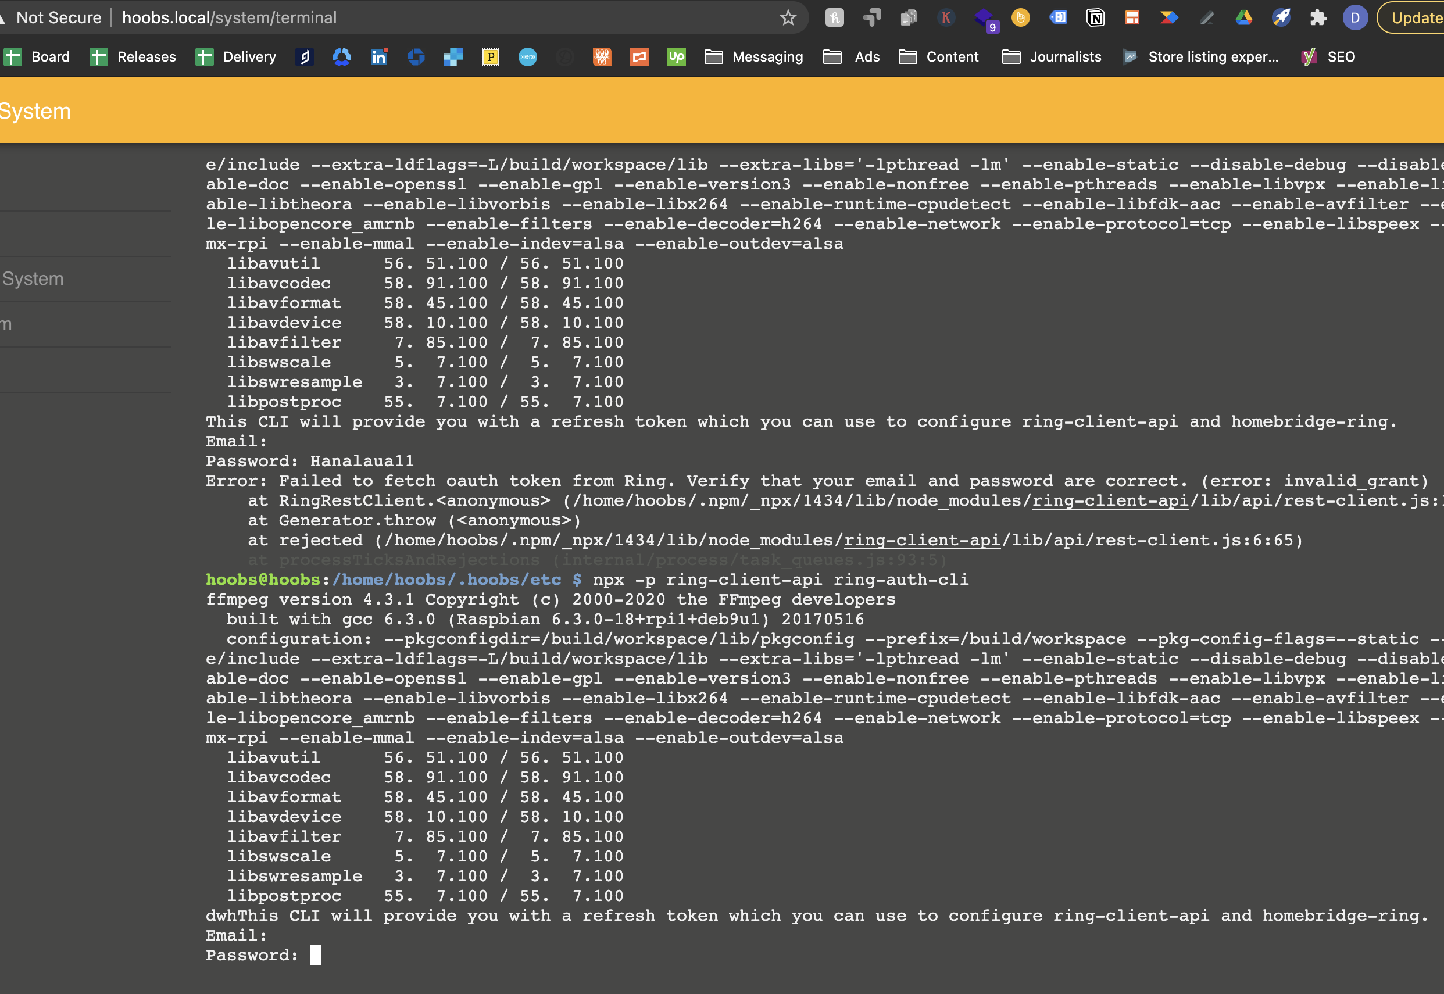
Task: Open the Messaging bookmarks folder
Action: coord(754,57)
